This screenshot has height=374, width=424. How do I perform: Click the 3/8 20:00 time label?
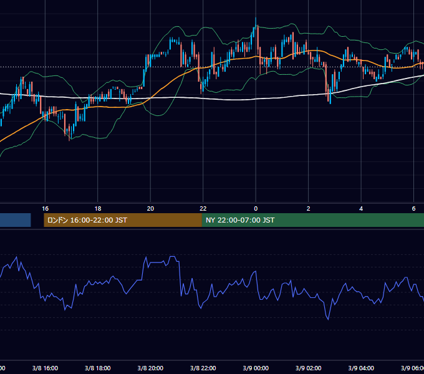click(x=150, y=368)
